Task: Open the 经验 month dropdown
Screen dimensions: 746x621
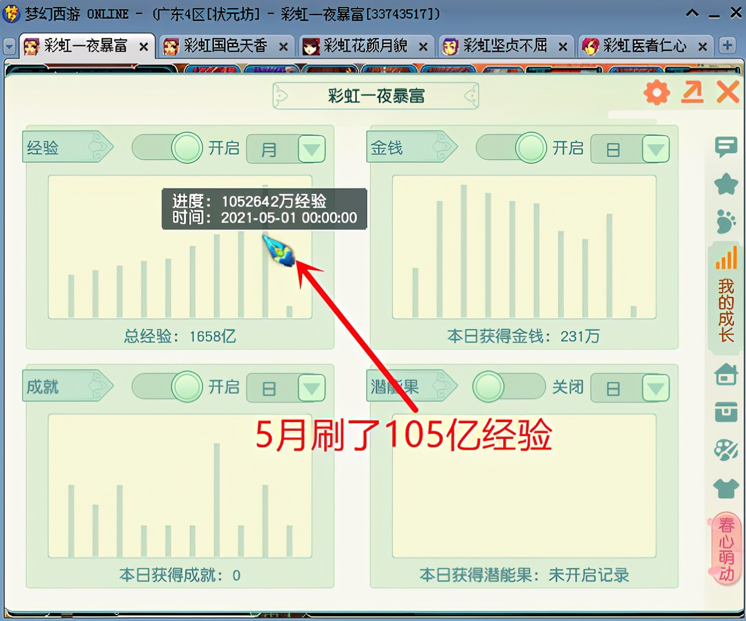Action: point(311,149)
